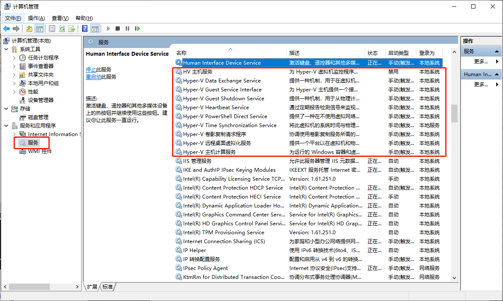The height and width of the screenshot is (301, 503).
Task: Click the Stop service square icon
Action: pos(117,28)
